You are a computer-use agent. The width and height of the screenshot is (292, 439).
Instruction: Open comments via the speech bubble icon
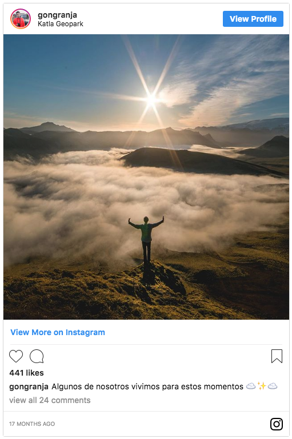[37, 356]
